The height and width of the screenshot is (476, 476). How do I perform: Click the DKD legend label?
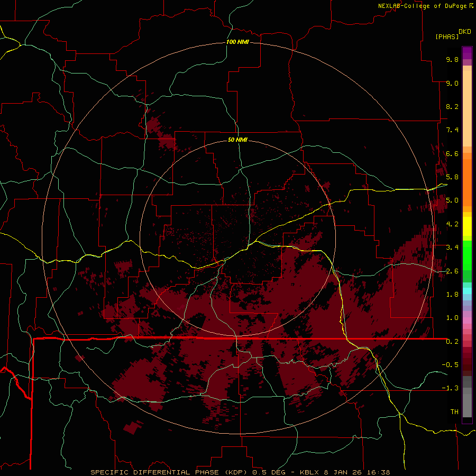pyautogui.click(x=465, y=32)
